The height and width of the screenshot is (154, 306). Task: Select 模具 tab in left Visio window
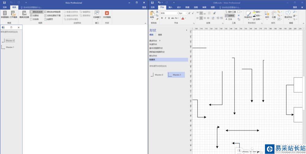[14, 7]
